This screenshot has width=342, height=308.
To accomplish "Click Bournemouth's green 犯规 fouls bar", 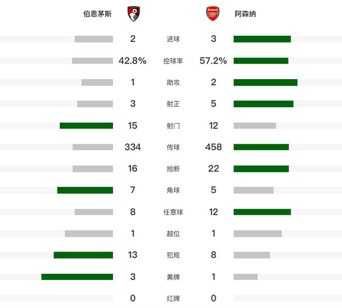I will tap(83, 255).
